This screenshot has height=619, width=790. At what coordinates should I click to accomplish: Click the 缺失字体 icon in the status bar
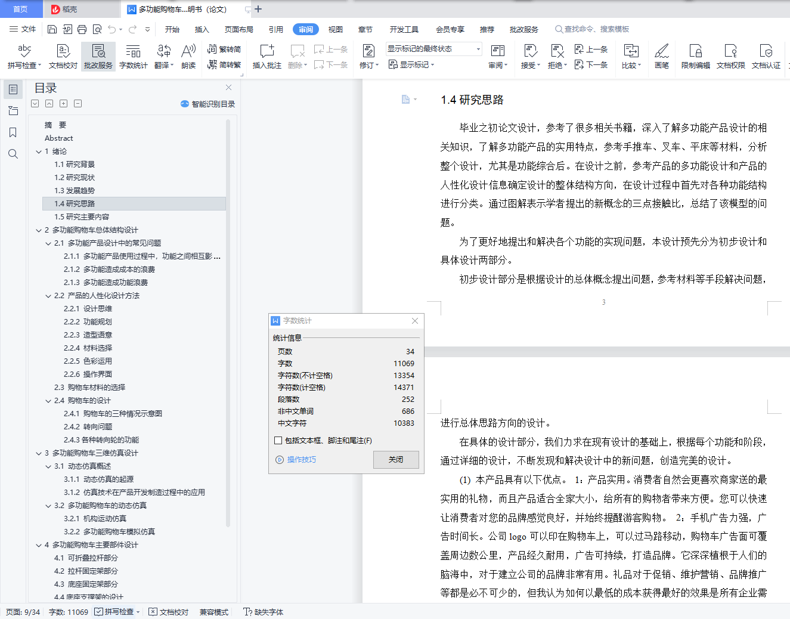(x=248, y=612)
